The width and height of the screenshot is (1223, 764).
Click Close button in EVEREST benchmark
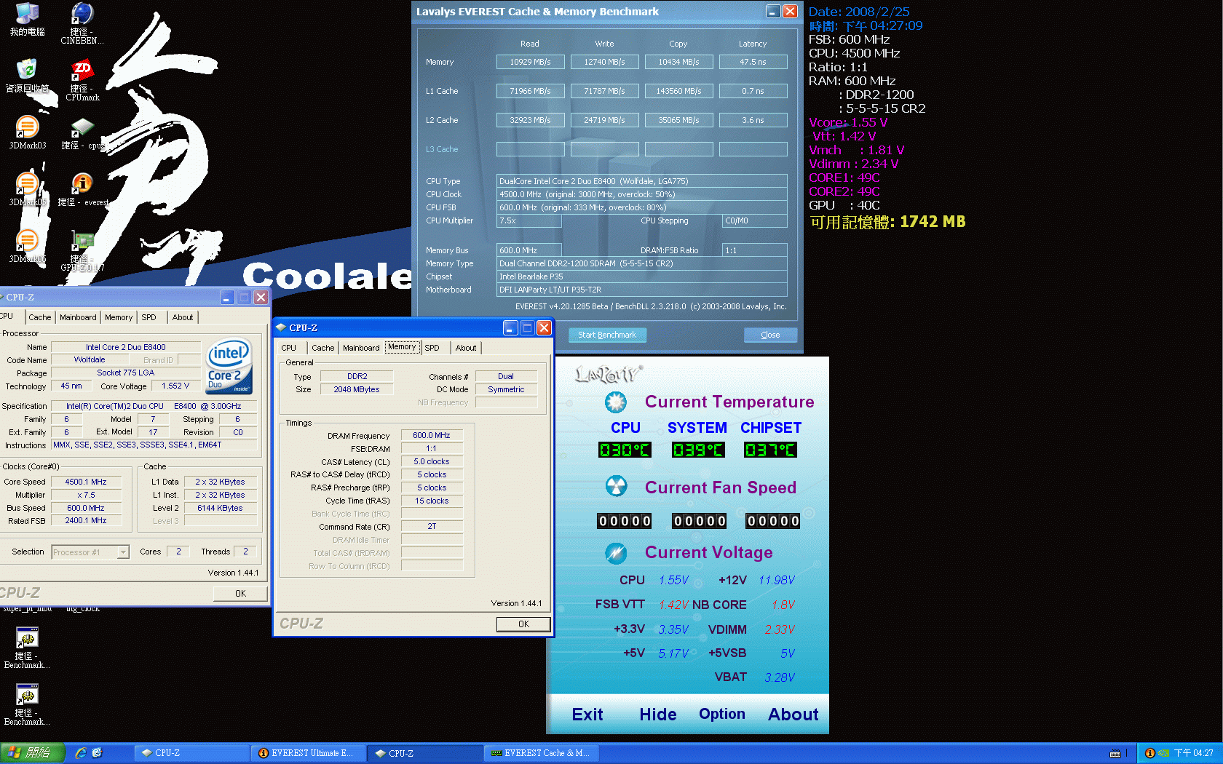pyautogui.click(x=770, y=335)
